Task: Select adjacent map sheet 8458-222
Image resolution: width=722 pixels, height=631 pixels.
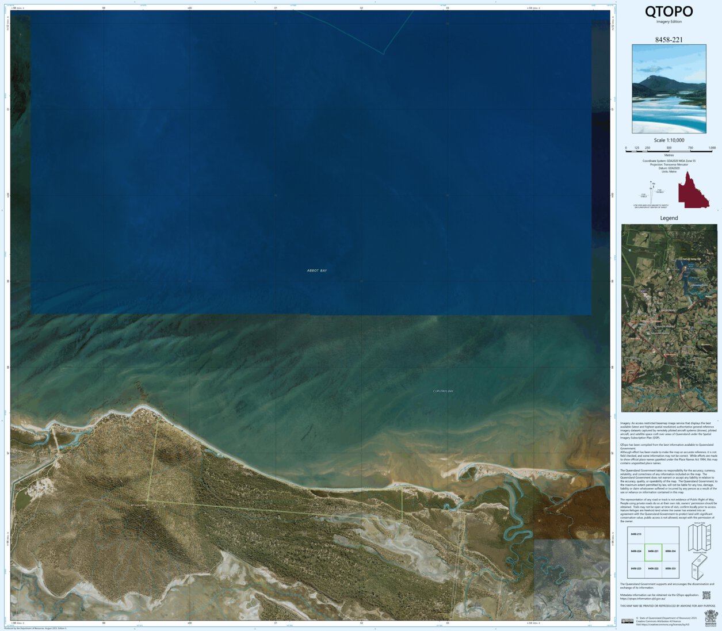Action: tap(654, 568)
